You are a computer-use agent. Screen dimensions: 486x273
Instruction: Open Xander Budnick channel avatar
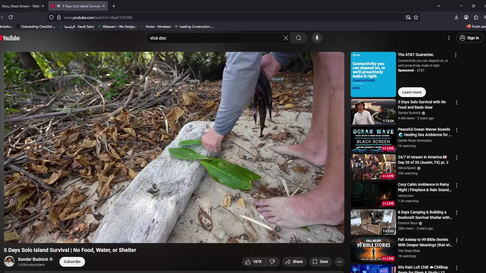pos(9,261)
